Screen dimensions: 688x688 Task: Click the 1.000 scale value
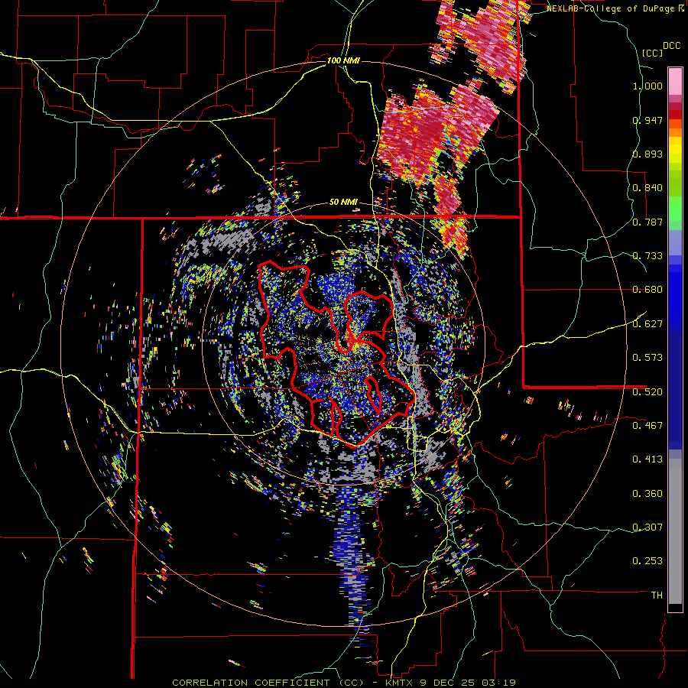(647, 86)
